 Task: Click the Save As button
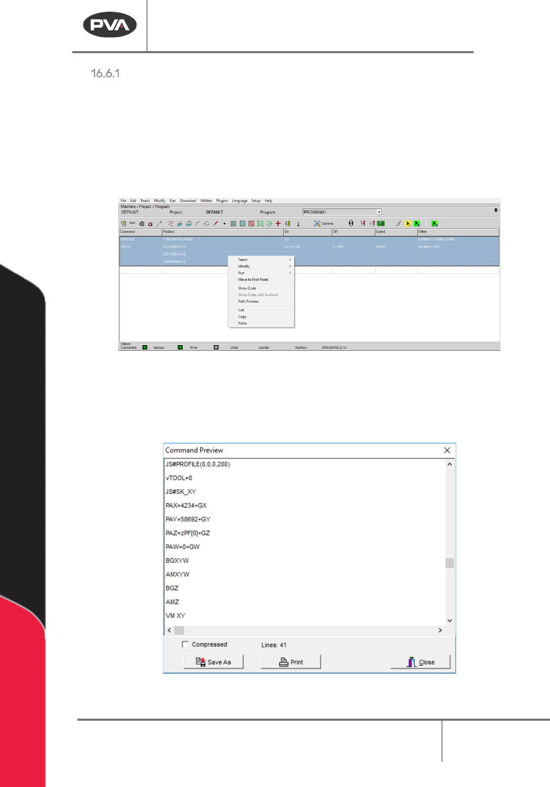(214, 662)
